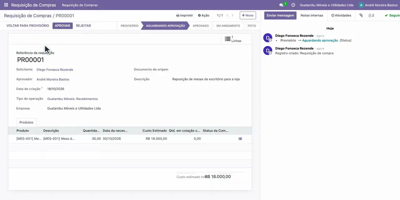Open André Moreira Bastos user menu
This screenshot has height=200, width=400.
tap(378, 5)
